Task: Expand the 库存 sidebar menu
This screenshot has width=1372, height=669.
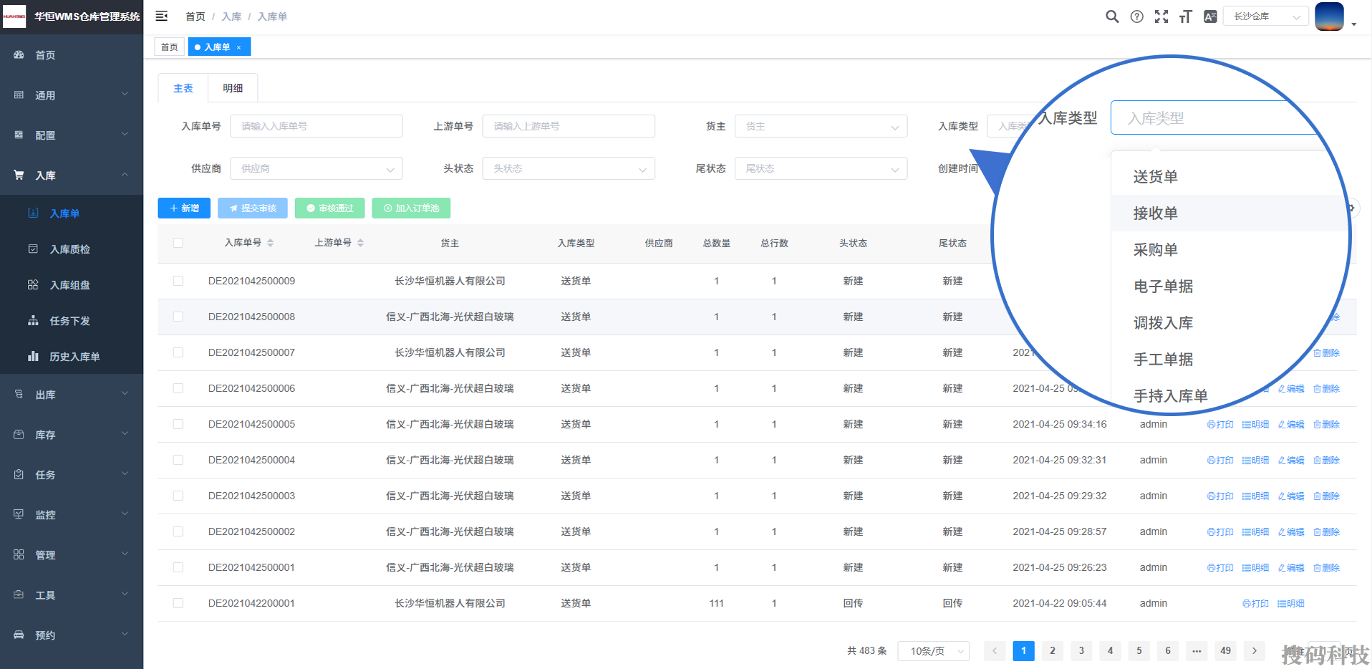Action: click(72, 435)
